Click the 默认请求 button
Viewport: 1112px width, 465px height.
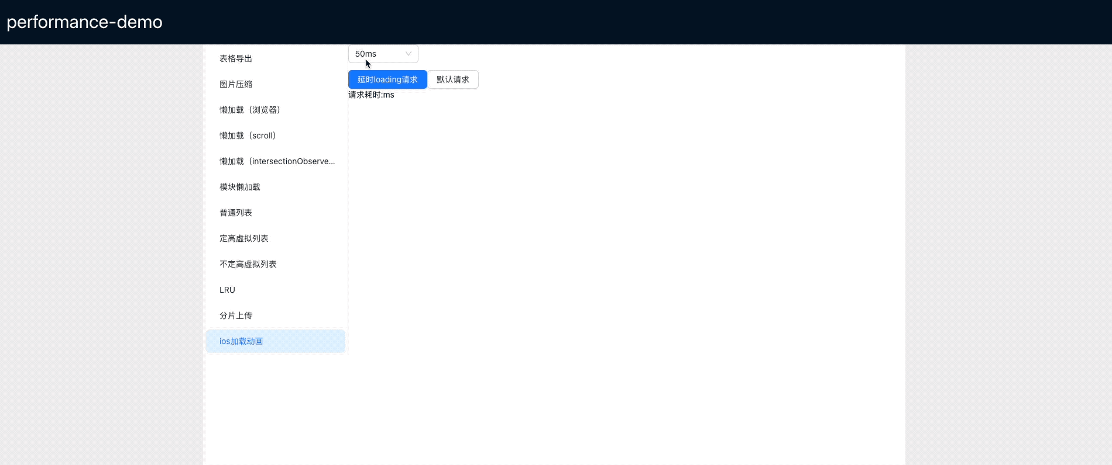click(x=453, y=79)
